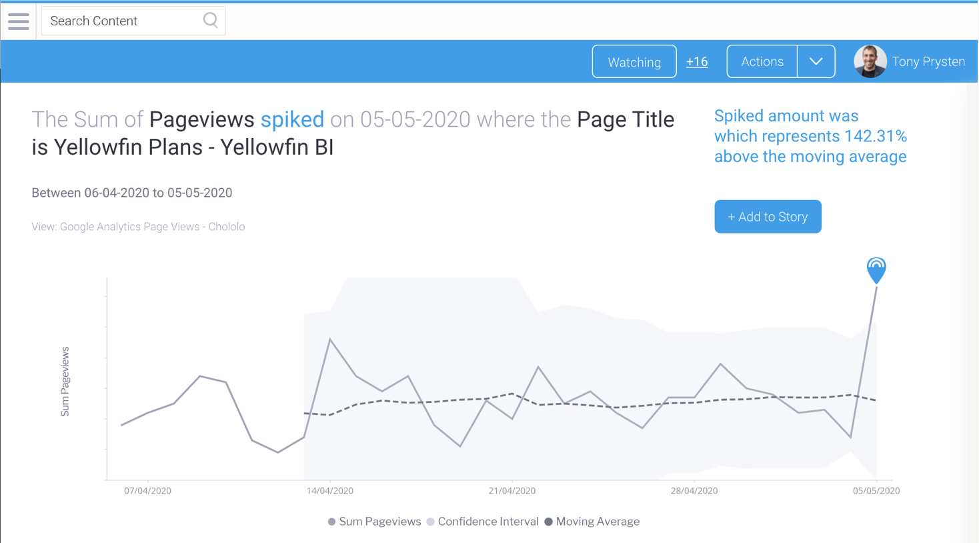Click the blue "spiked" word in headline
Image resolution: width=979 pixels, height=543 pixels.
coord(292,119)
